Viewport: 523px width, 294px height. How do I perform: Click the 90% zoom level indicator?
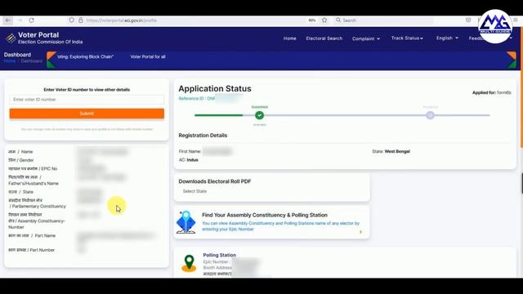312,20
